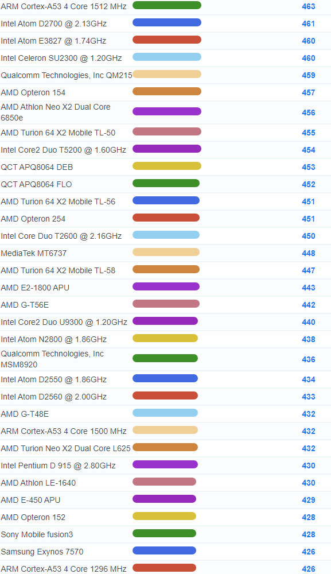Click score 440 for Core2 Duo U9300
Viewport: 331px width, 574px height.
[308, 322]
